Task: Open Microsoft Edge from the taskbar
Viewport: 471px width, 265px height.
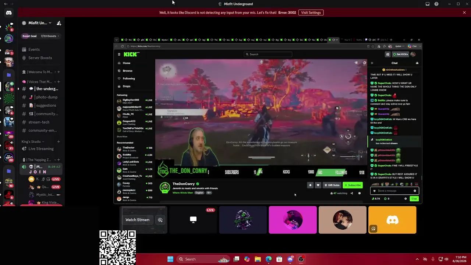Action: tap(269, 259)
